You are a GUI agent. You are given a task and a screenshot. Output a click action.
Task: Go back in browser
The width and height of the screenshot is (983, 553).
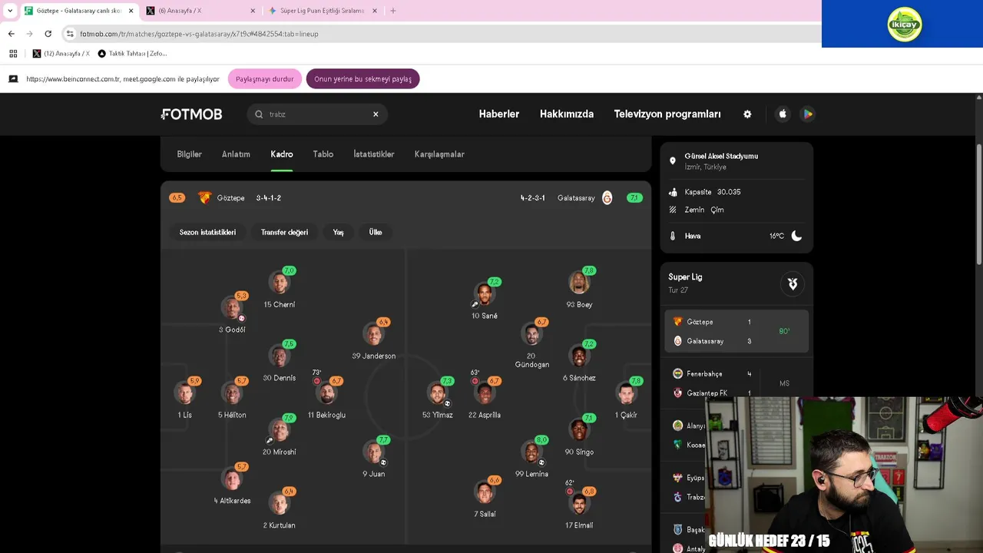pyautogui.click(x=11, y=34)
